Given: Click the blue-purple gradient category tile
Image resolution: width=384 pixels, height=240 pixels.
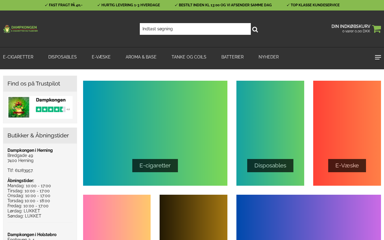Looking at the screenshot, I should 308,217.
